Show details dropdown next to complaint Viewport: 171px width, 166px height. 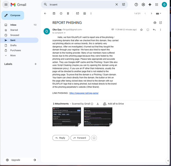tap(65, 33)
